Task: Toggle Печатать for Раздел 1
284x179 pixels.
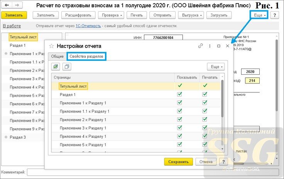Action: (205, 94)
